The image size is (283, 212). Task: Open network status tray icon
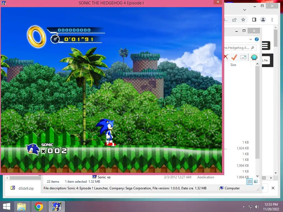tap(250, 207)
